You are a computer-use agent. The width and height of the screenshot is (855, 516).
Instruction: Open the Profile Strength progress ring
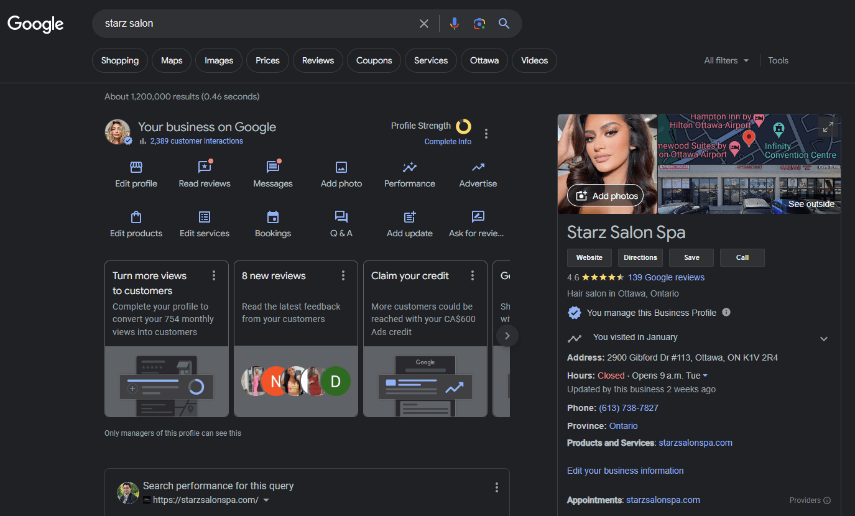(463, 126)
